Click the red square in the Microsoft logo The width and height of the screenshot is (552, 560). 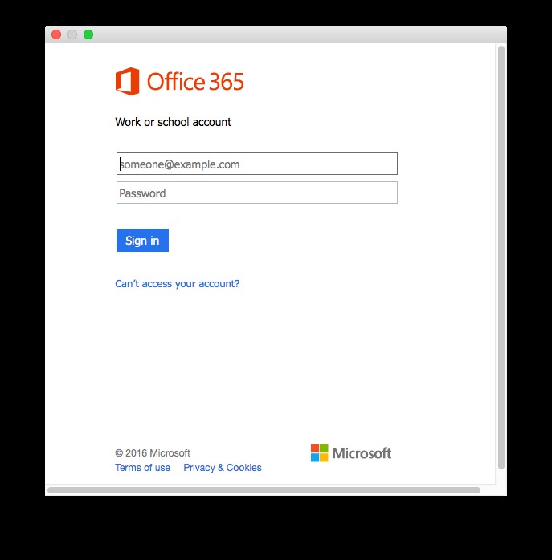tap(315, 448)
